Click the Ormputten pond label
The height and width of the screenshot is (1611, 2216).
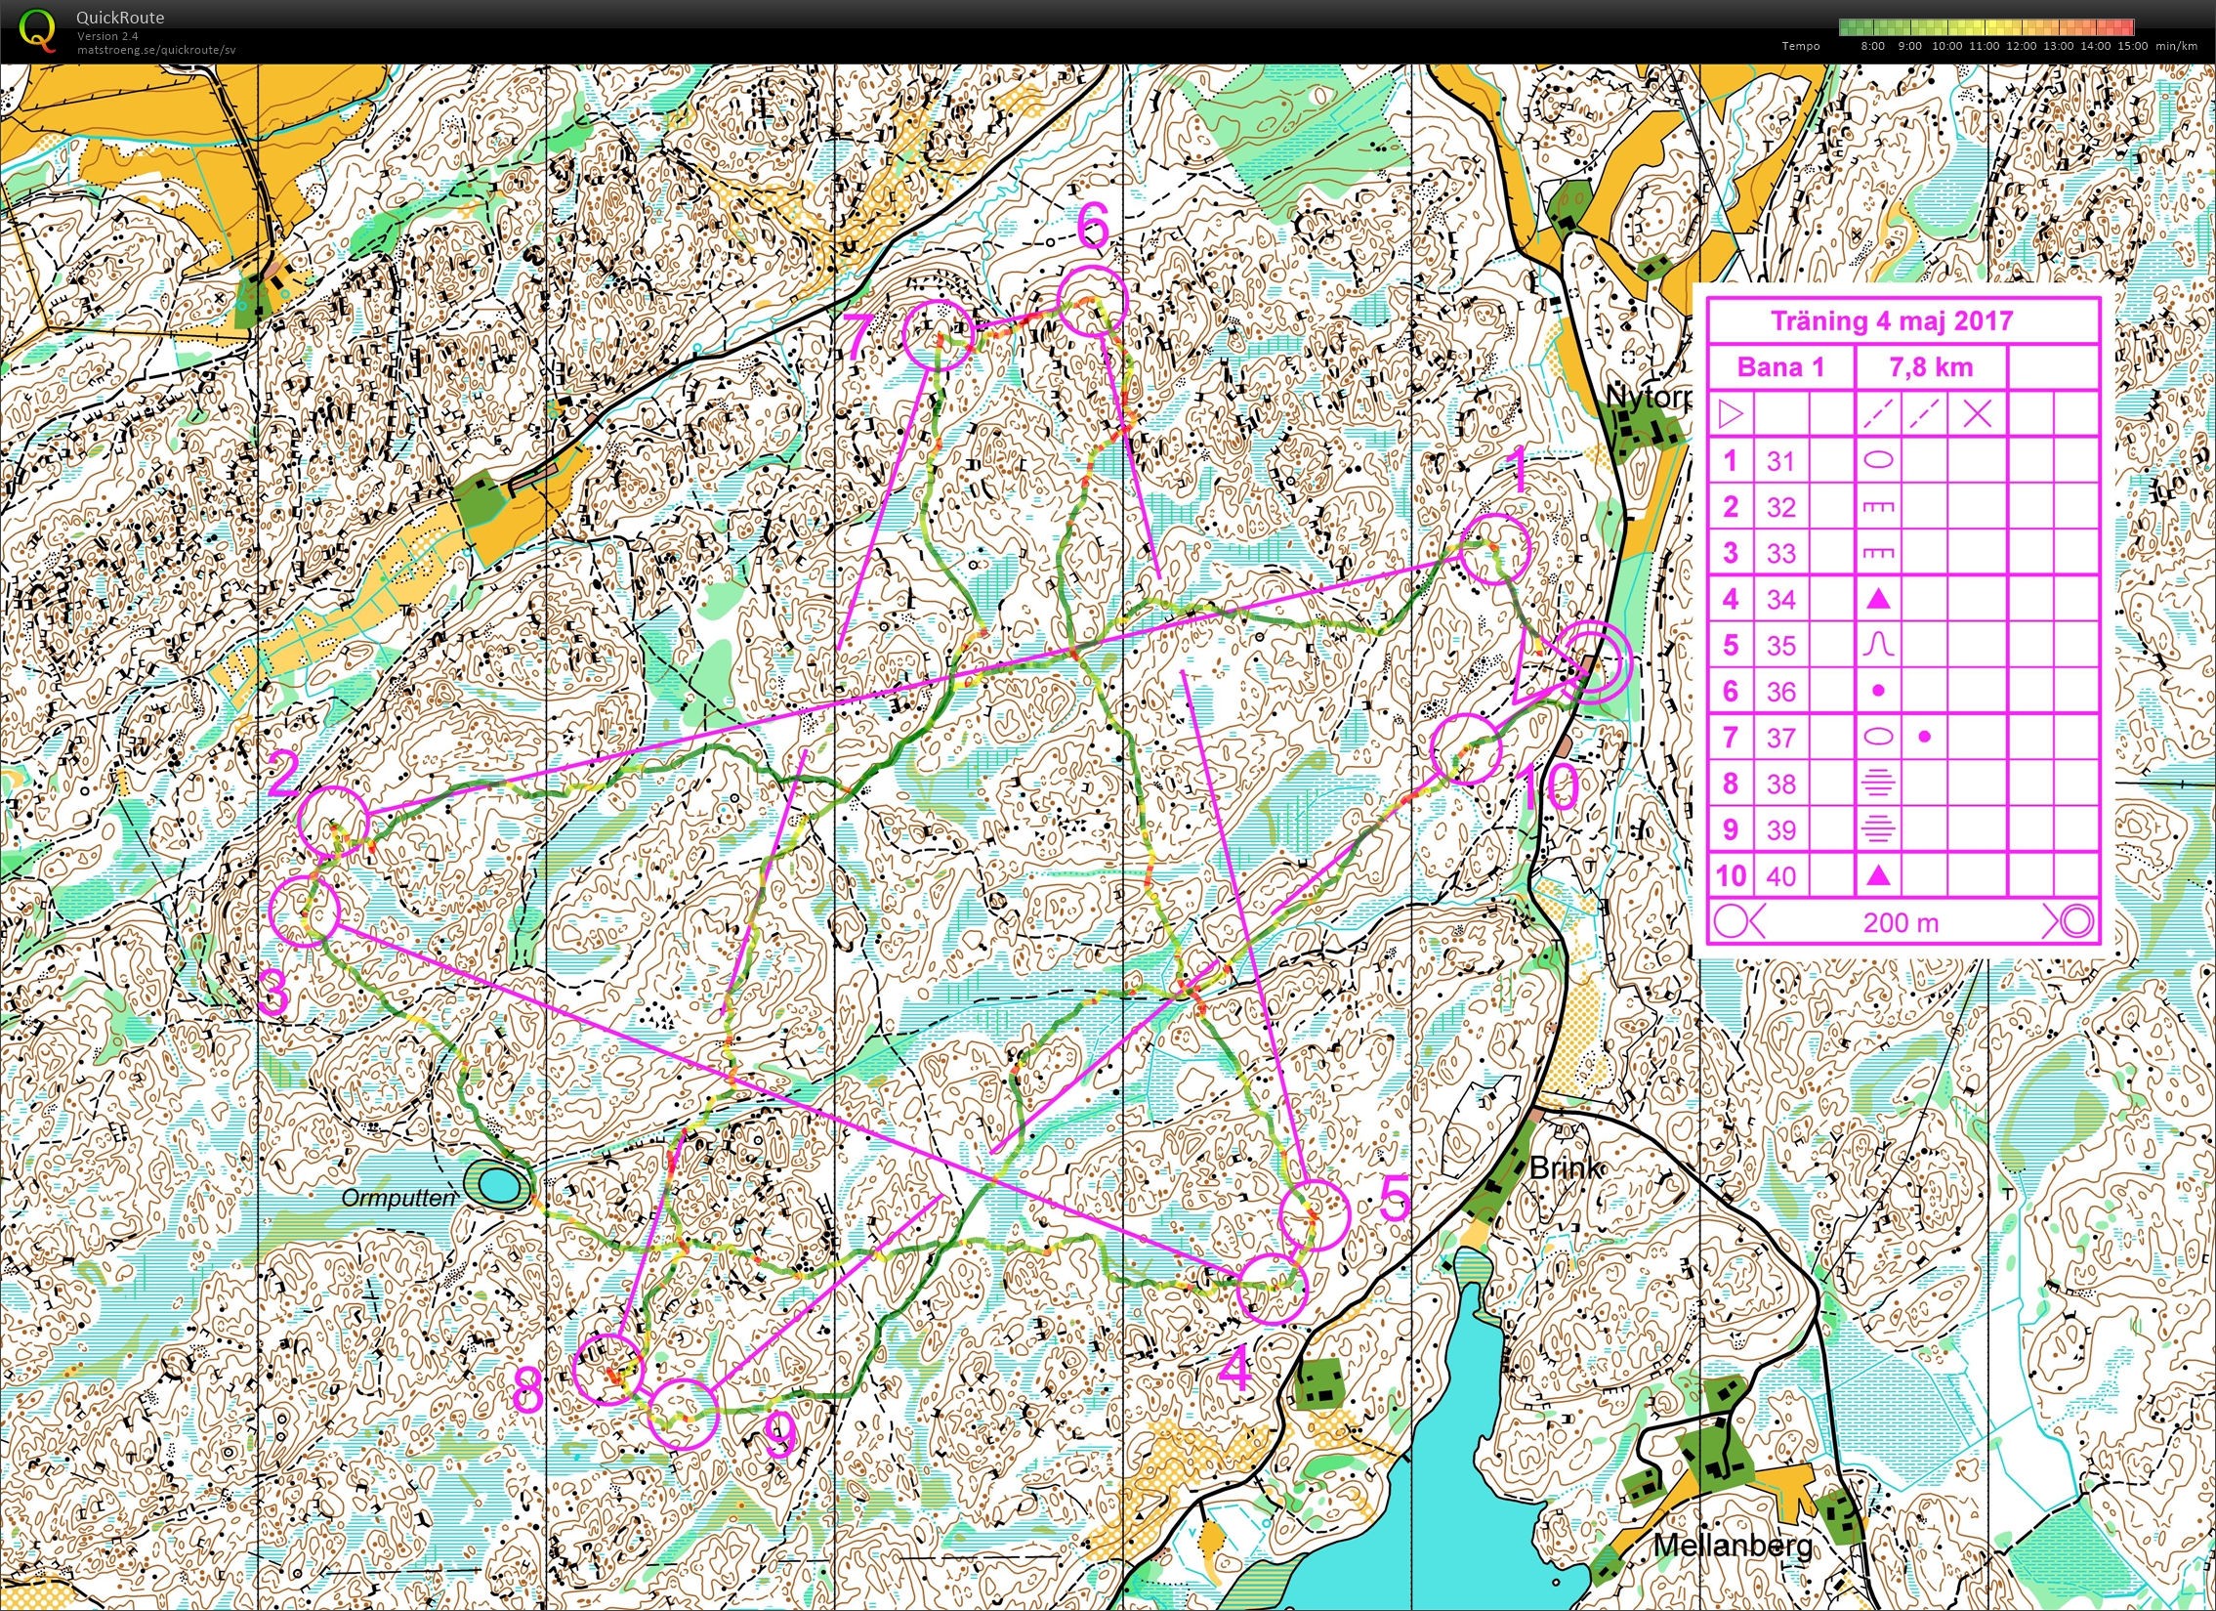point(397,1199)
